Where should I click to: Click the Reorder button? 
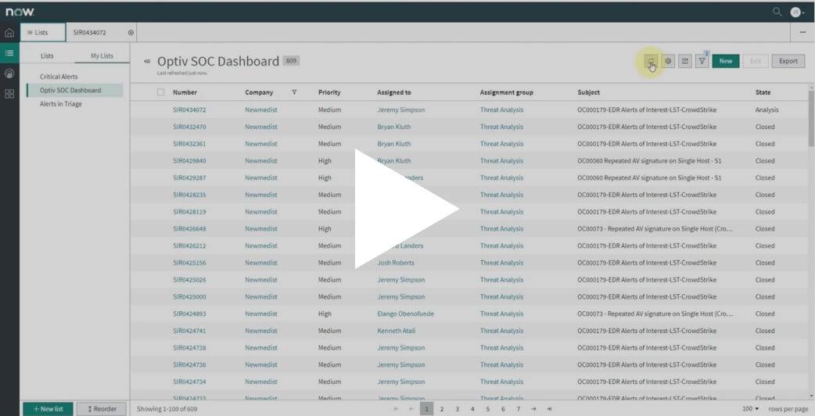coord(102,409)
